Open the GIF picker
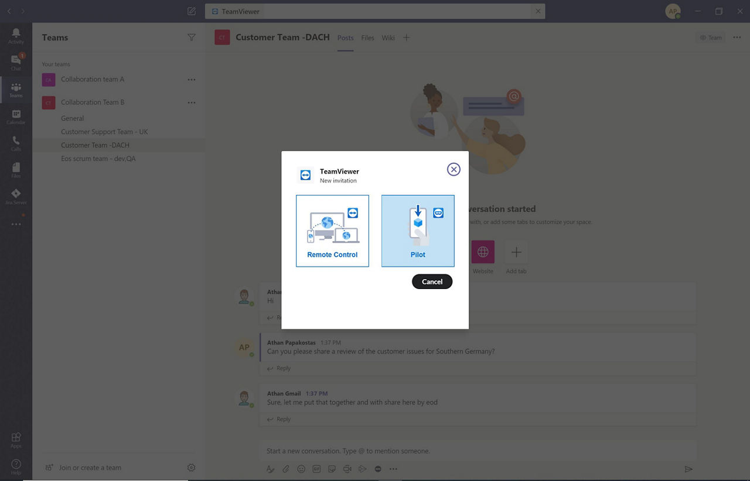The height and width of the screenshot is (481, 750). pyautogui.click(x=316, y=469)
